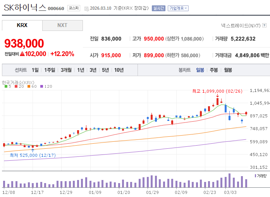Click the 12/17 date axis label
Viewport: 270px width, 197px height.
[x=37, y=192]
